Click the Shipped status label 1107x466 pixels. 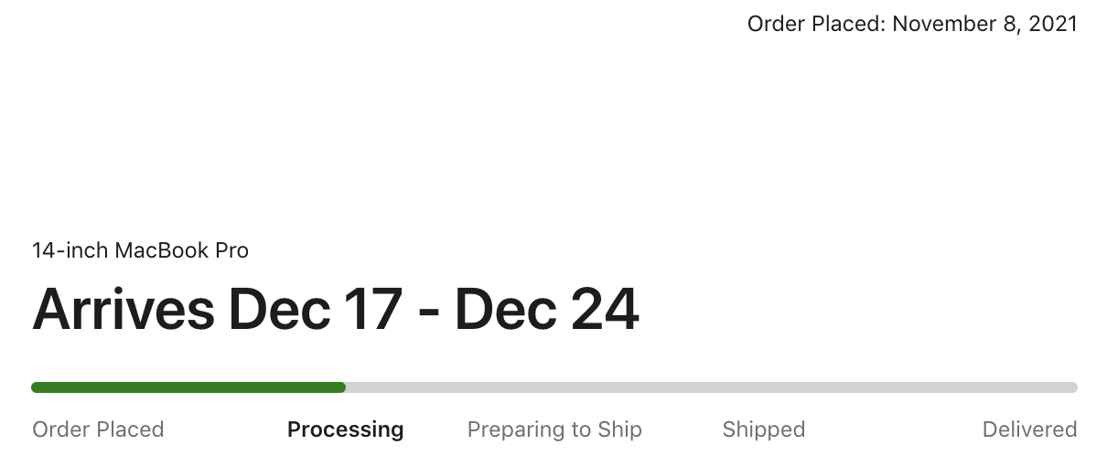click(x=763, y=429)
